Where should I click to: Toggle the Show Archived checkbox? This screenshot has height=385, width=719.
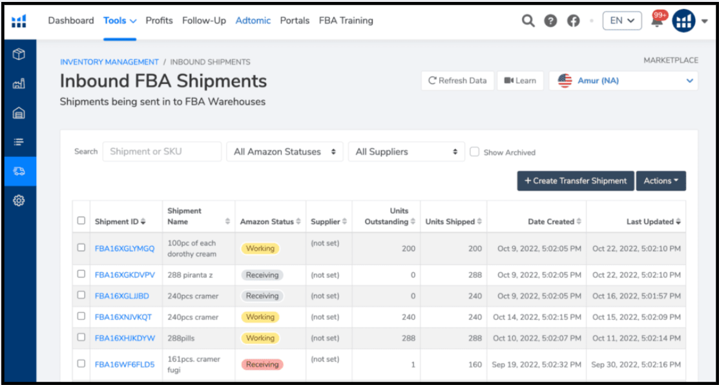pos(475,152)
